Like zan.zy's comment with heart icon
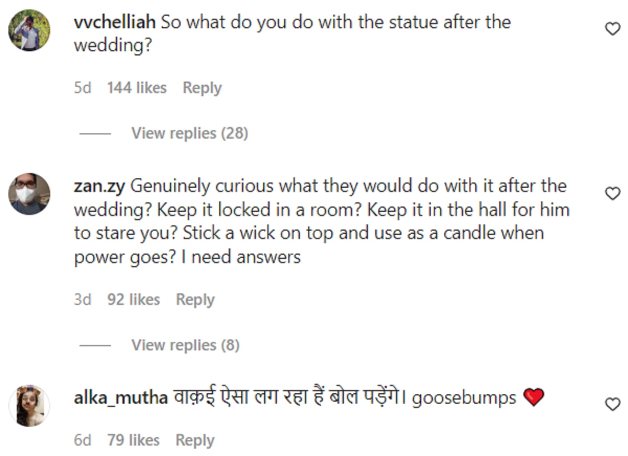 click(612, 193)
